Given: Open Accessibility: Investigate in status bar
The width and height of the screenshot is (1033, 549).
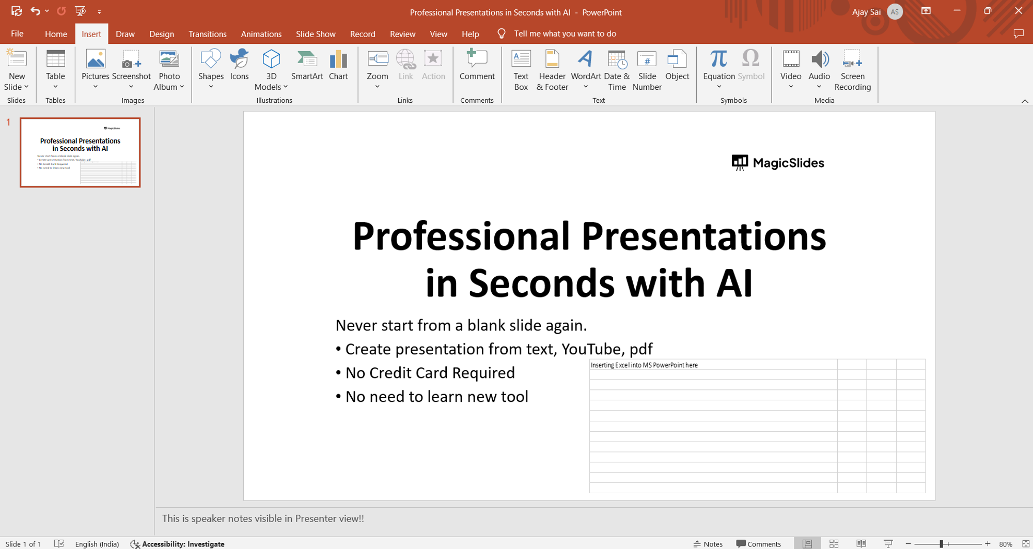Looking at the screenshot, I should pos(177,544).
